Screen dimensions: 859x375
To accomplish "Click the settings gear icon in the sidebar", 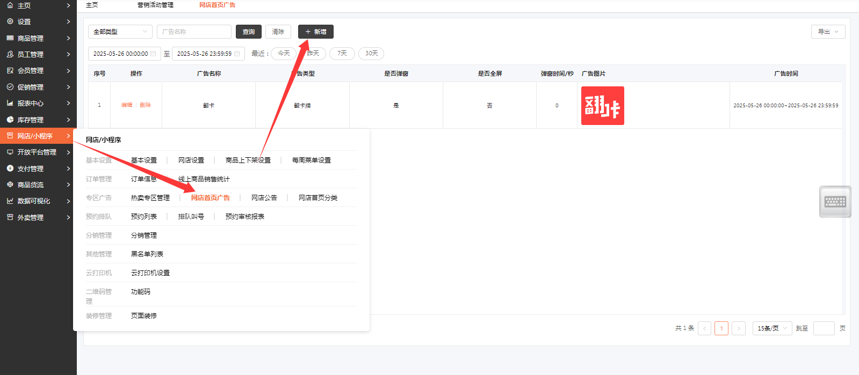I will point(10,21).
